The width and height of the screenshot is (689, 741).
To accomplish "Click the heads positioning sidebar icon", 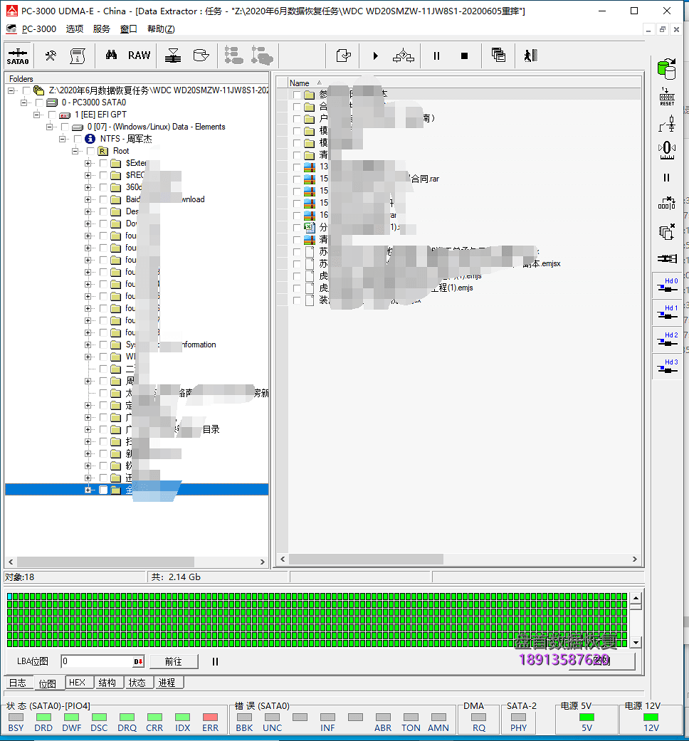I will [667, 124].
